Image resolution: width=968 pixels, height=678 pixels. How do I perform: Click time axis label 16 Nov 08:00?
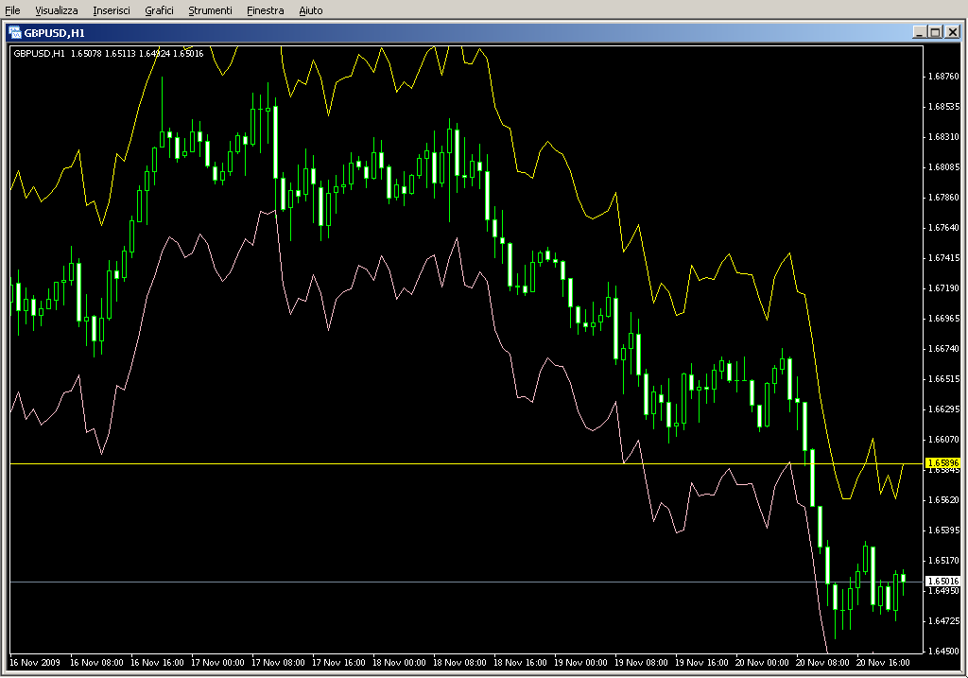click(96, 663)
